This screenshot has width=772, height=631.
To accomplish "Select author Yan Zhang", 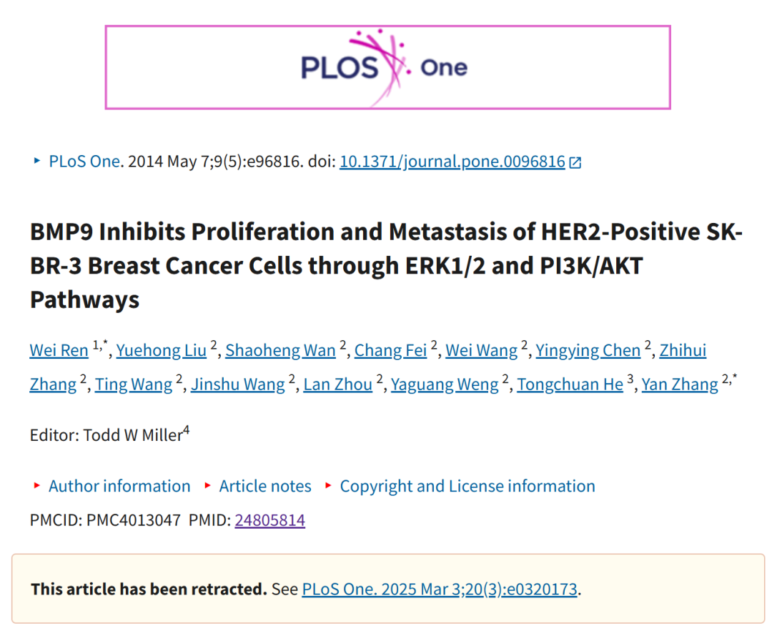I will (x=680, y=384).
